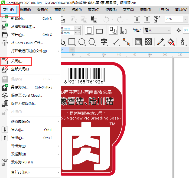The width and height of the screenshot is (189, 178).
Task: Pick the Eyedropper tool
Action: (161, 42)
